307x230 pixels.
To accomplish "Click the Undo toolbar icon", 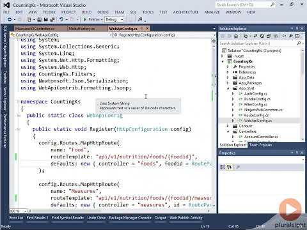I will pyautogui.click(x=61, y=19).
